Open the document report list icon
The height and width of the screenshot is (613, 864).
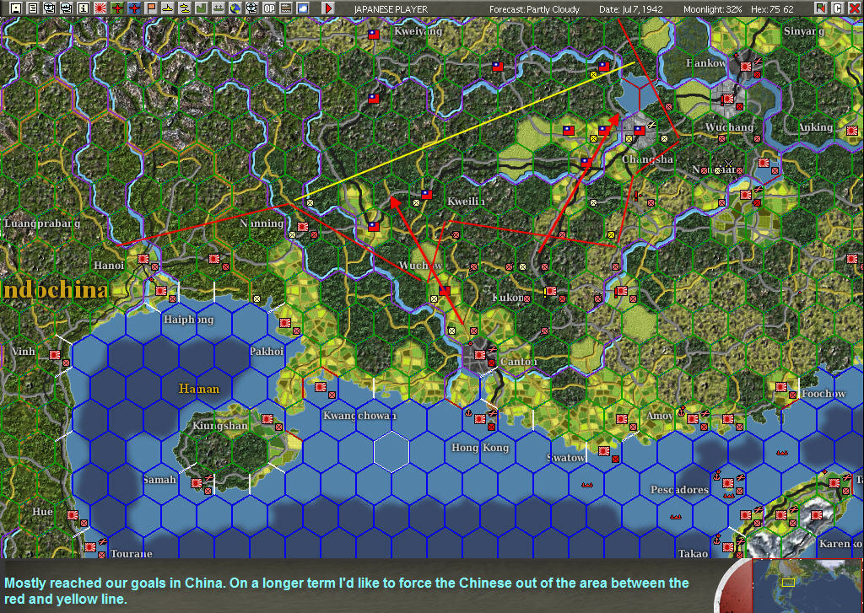33,8
